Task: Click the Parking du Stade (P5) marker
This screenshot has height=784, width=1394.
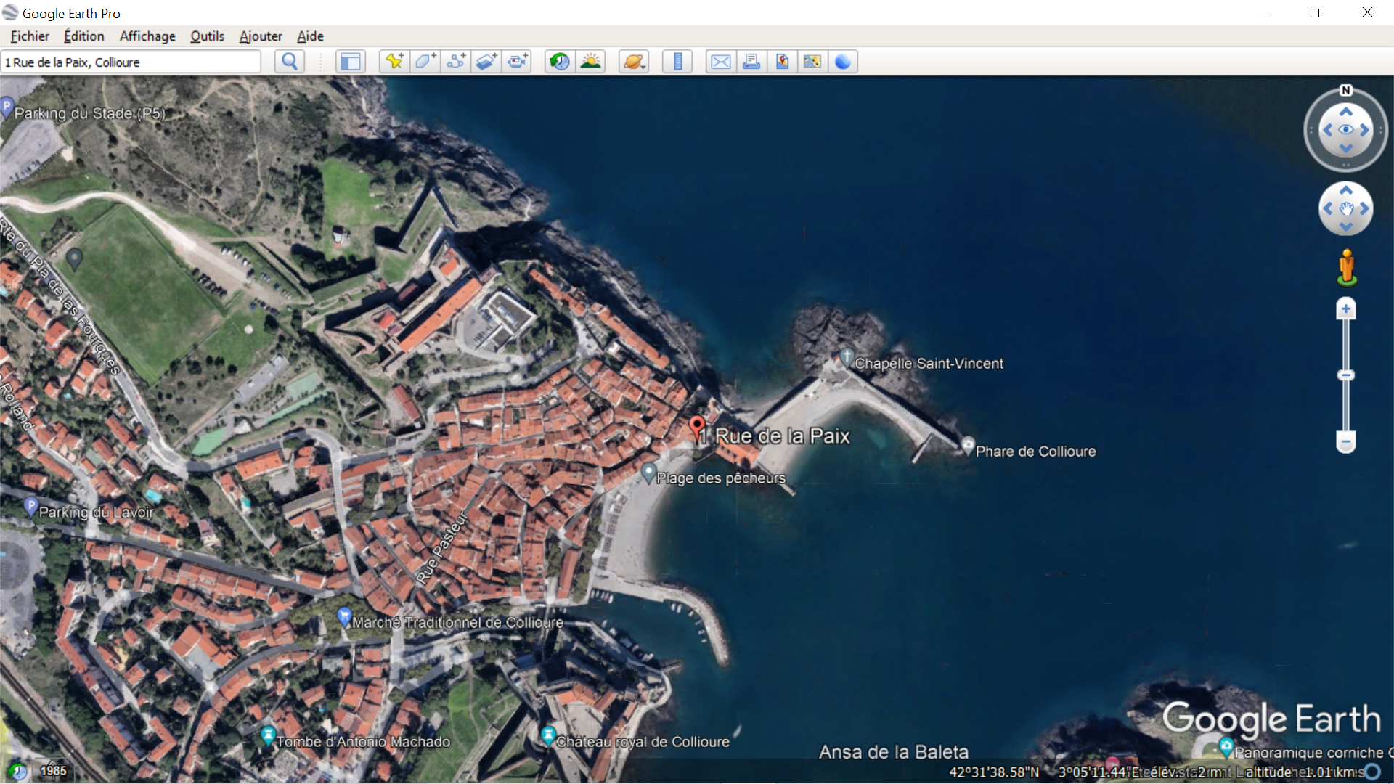Action: pyautogui.click(x=7, y=108)
